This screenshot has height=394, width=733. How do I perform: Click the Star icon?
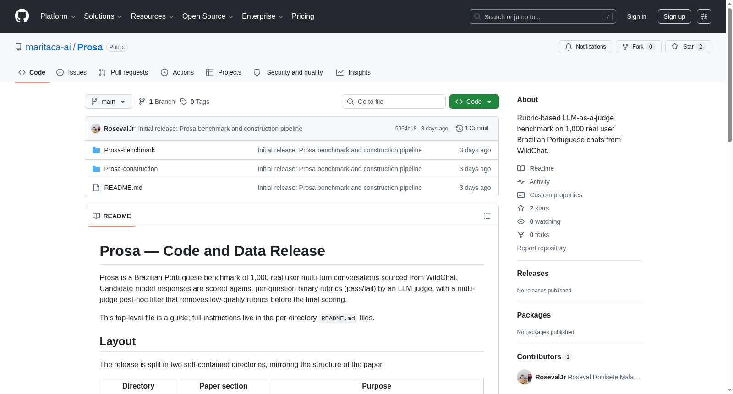pos(675,46)
